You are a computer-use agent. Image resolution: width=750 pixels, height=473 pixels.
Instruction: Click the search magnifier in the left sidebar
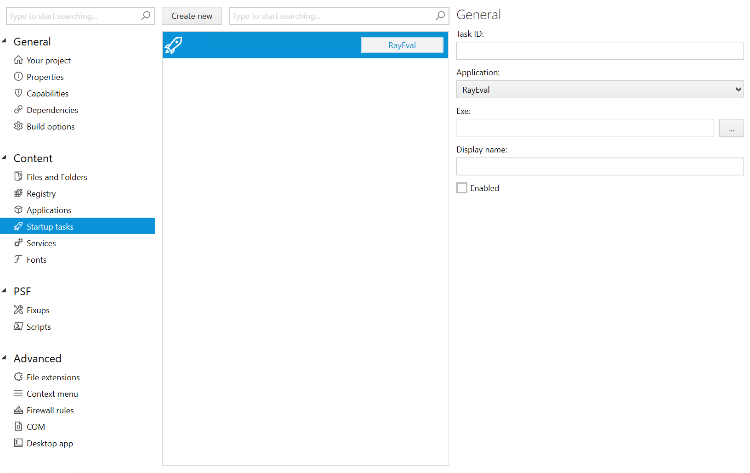(x=146, y=16)
